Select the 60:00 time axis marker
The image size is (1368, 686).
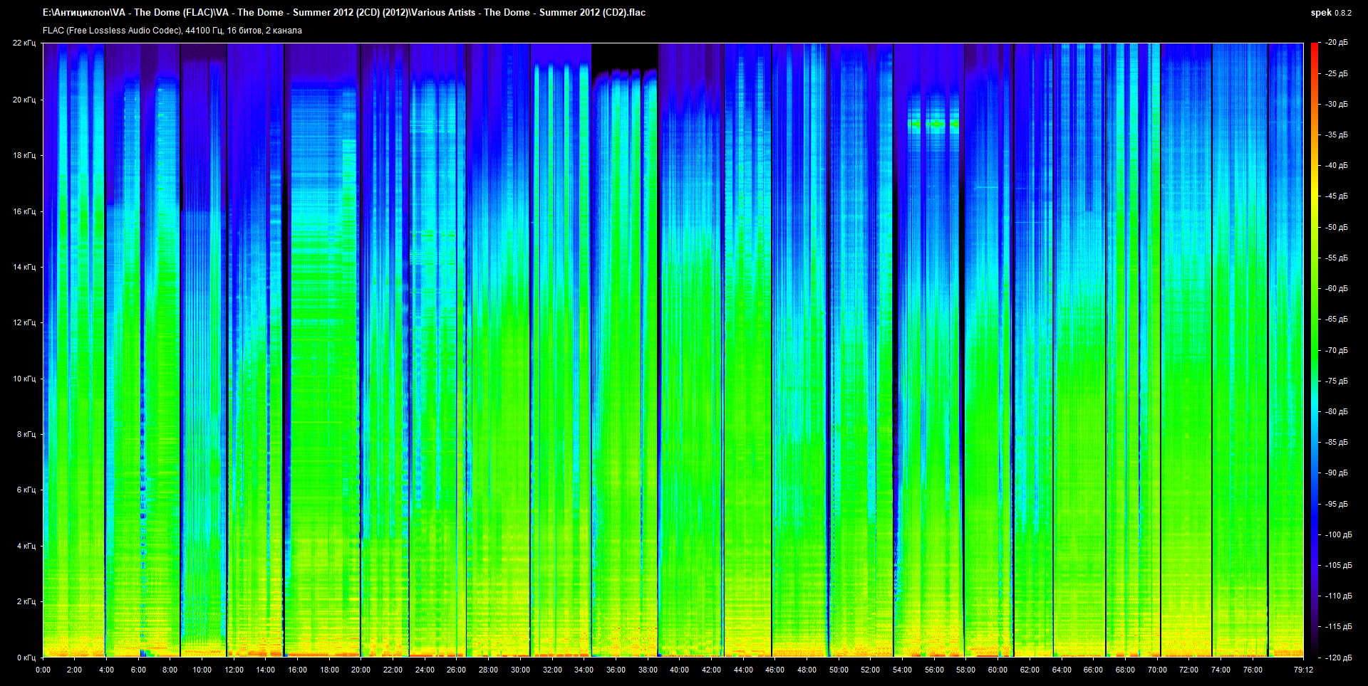click(x=997, y=670)
